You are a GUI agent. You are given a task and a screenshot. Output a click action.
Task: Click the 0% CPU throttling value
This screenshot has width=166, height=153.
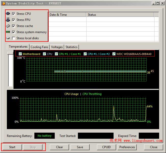tap(149, 122)
